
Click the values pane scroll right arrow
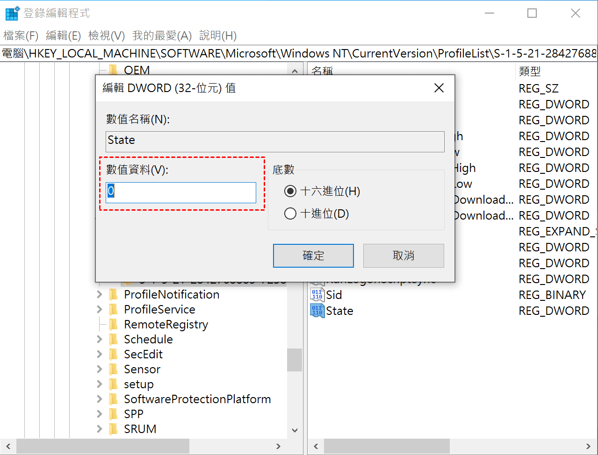coord(588,446)
